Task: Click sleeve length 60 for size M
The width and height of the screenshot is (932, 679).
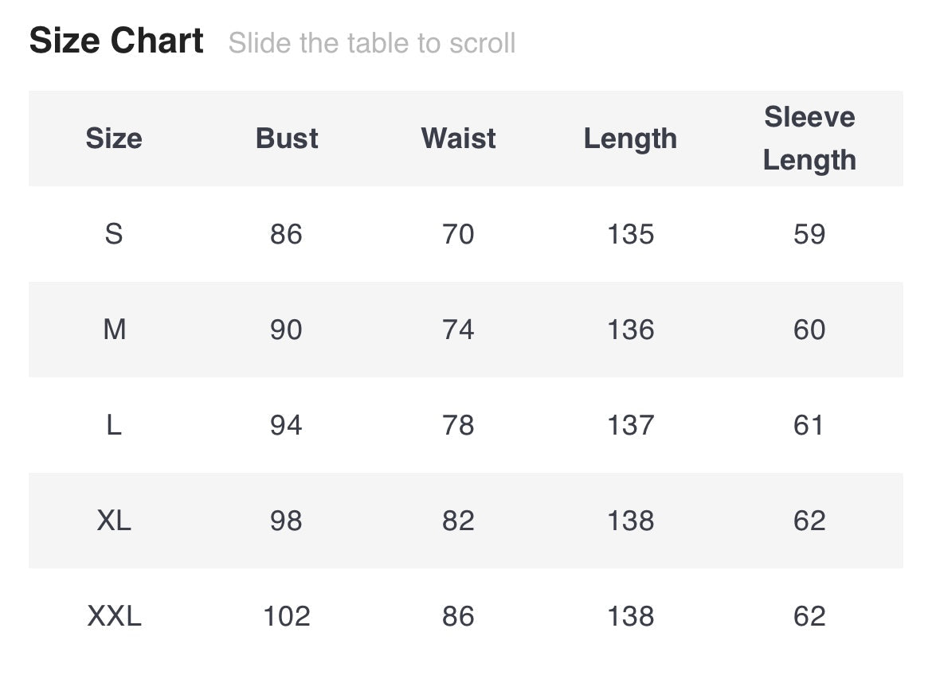Action: pyautogui.click(x=809, y=330)
